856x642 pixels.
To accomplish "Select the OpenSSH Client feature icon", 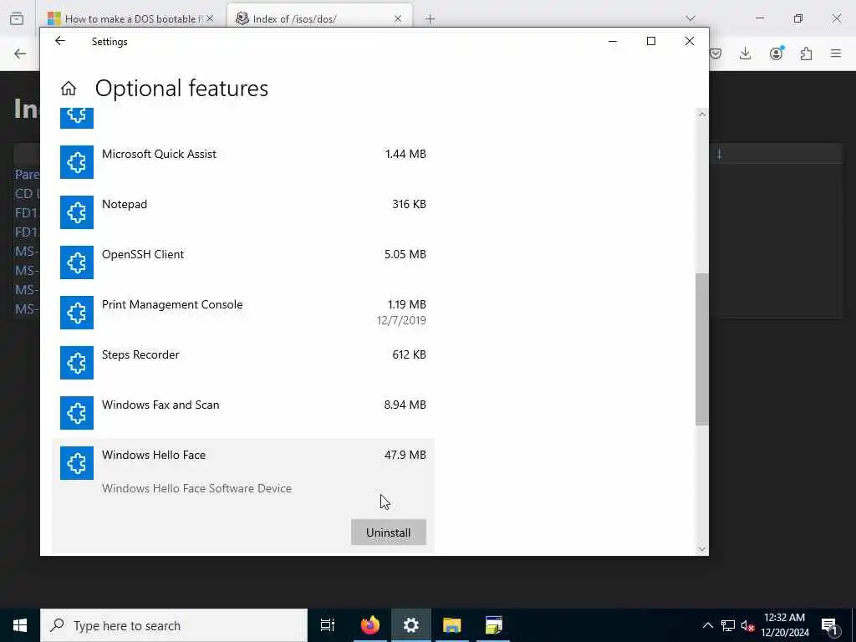I will (x=76, y=262).
